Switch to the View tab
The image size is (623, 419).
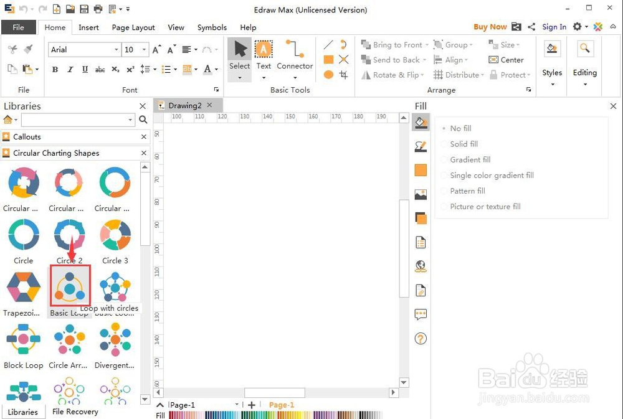[x=176, y=27]
